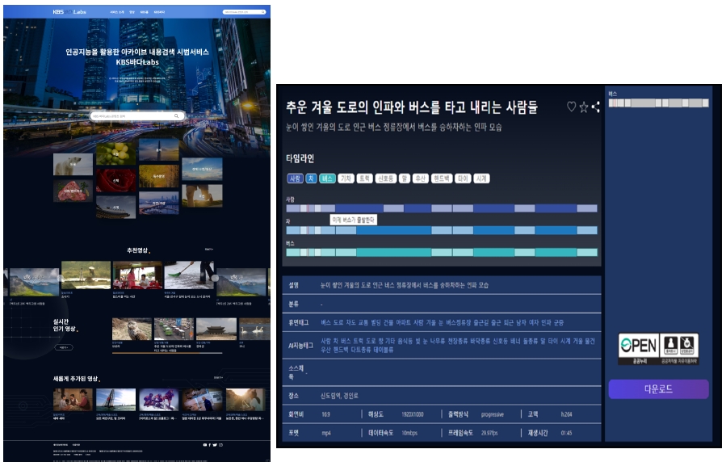Enable the 핸드백 timeline tag
This screenshot has width=726, height=466.
tap(441, 178)
